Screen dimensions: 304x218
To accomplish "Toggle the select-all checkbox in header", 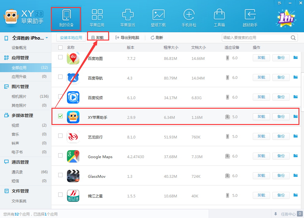I will 60,47.
